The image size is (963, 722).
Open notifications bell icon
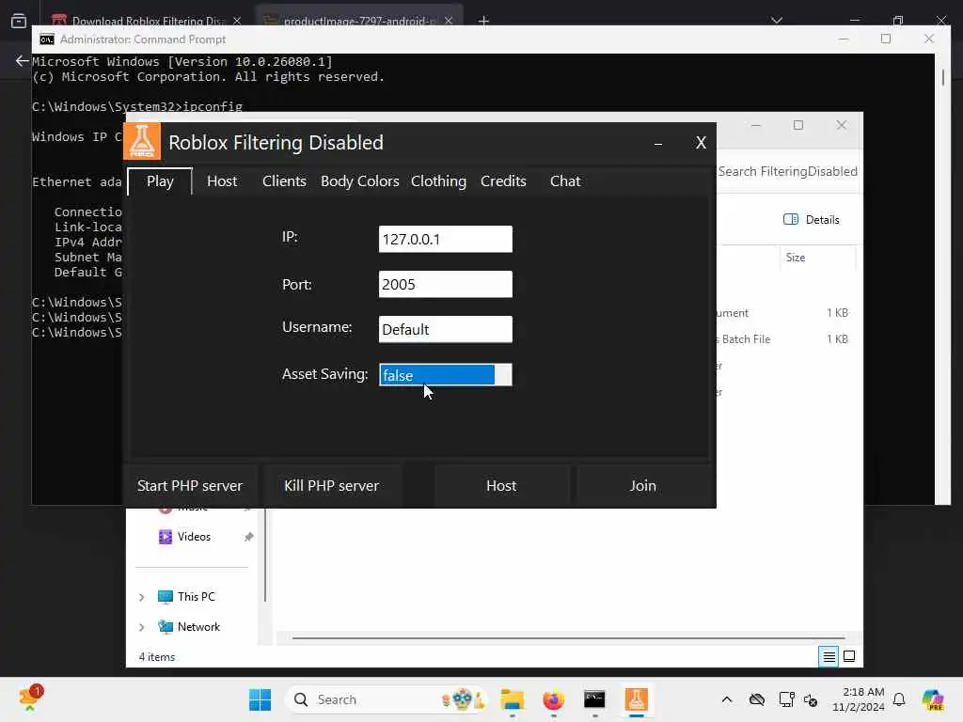point(898,699)
